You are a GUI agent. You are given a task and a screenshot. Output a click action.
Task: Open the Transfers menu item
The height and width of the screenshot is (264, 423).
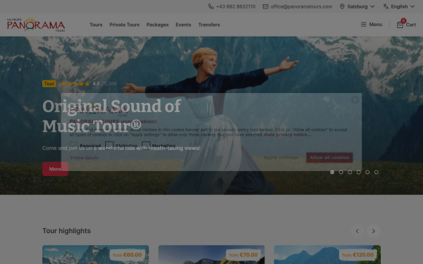point(209,25)
